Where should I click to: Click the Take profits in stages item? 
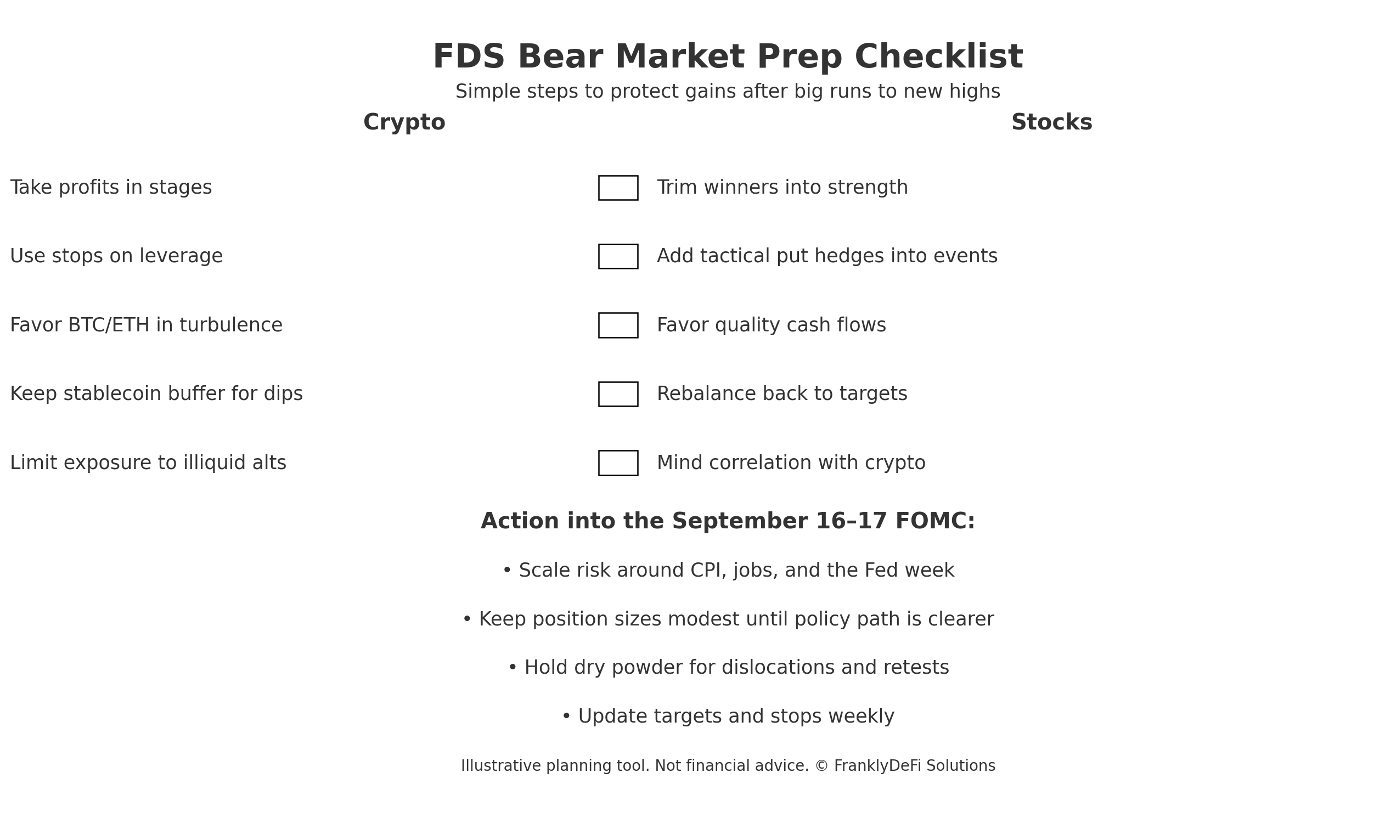[111, 188]
